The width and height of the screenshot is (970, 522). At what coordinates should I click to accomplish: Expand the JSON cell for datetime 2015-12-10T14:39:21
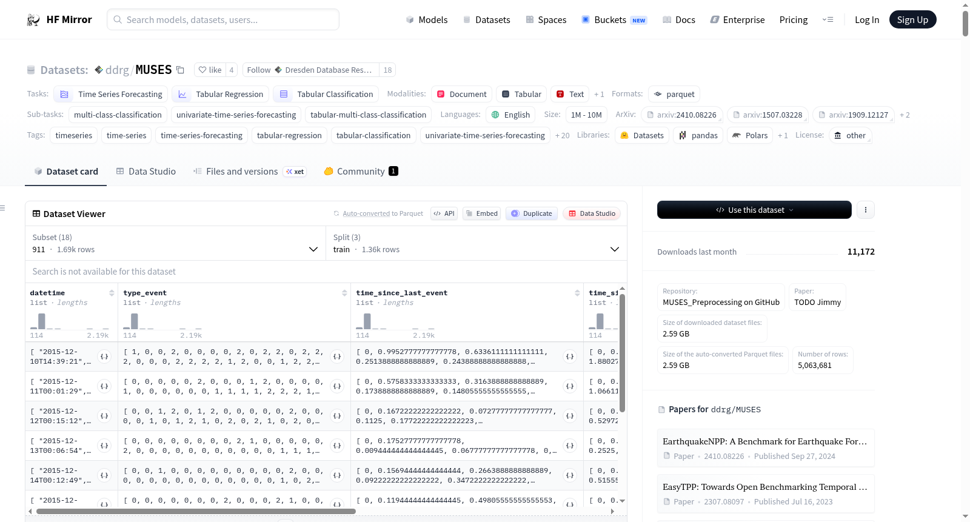tap(104, 356)
